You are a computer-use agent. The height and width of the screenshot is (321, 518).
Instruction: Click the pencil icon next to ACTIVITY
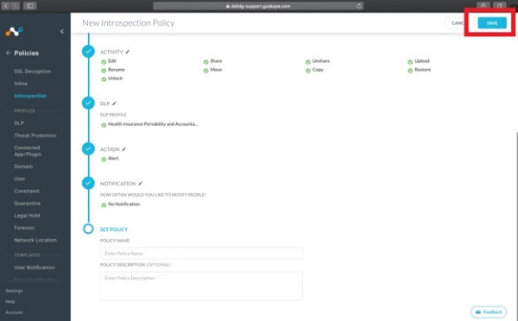pos(128,52)
